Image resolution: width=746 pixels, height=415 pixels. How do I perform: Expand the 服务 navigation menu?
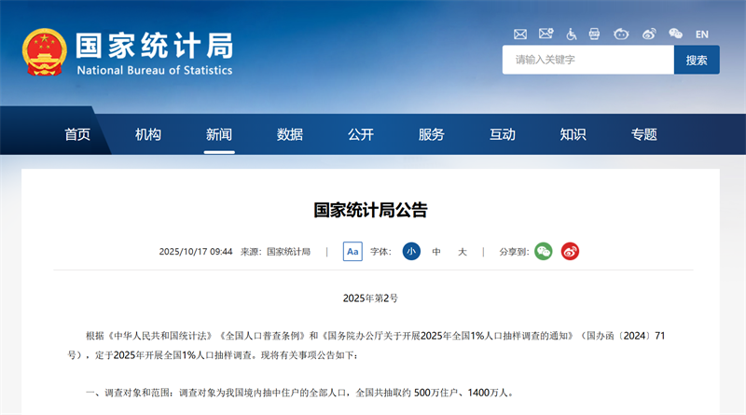coord(432,134)
